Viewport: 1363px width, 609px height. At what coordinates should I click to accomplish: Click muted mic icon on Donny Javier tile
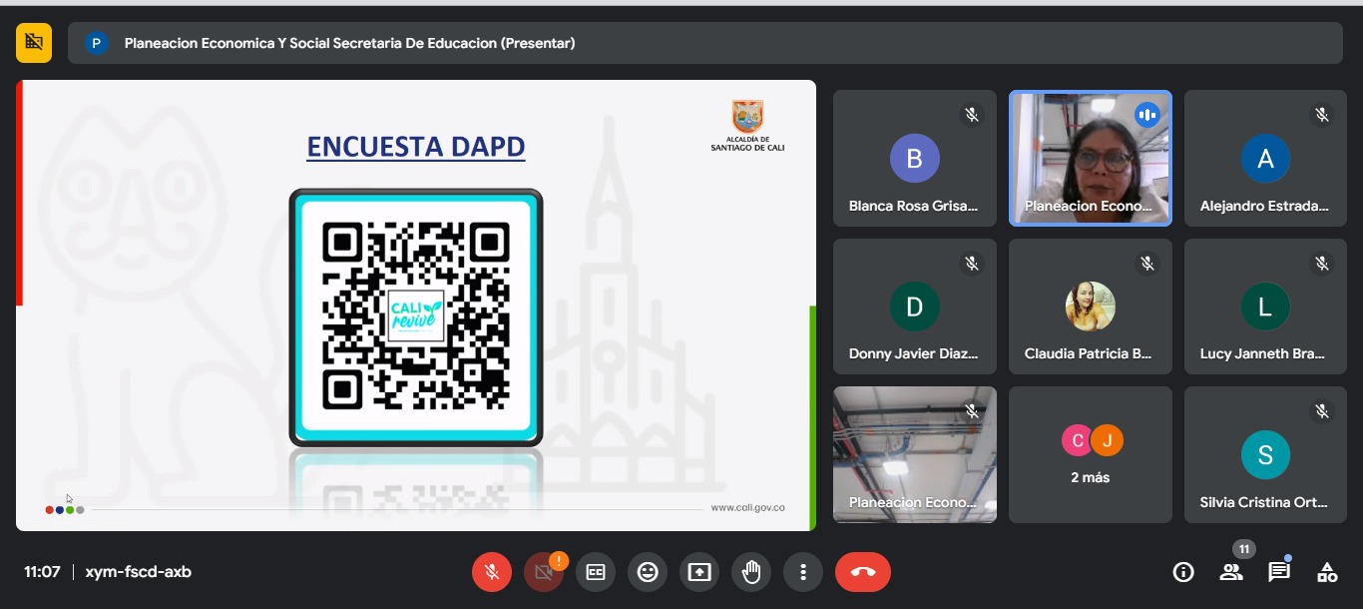(971, 264)
